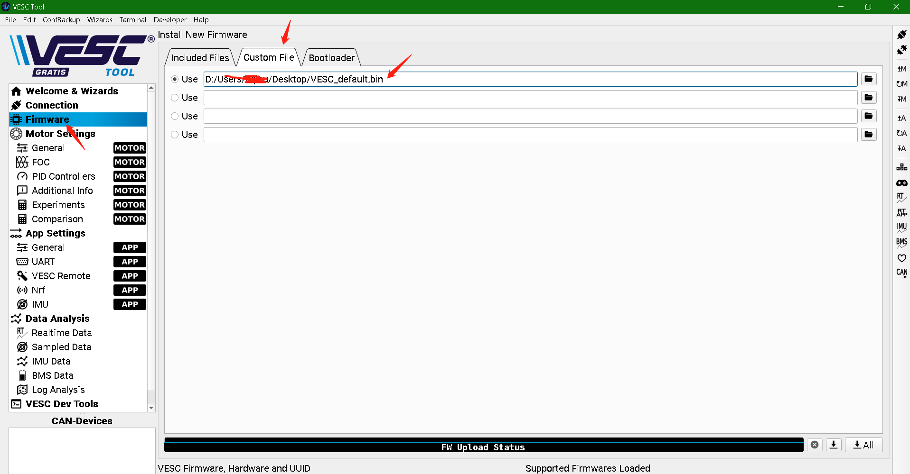This screenshot has height=474, width=910.
Task: Select the third Use radio button
Action: point(175,116)
